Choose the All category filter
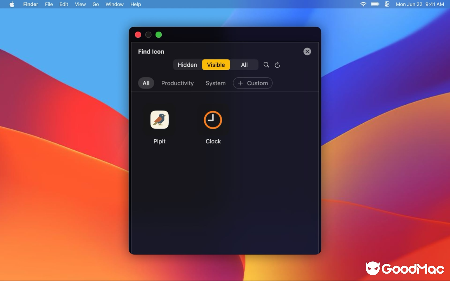Screen dimensions: 450x281 click(x=146, y=83)
